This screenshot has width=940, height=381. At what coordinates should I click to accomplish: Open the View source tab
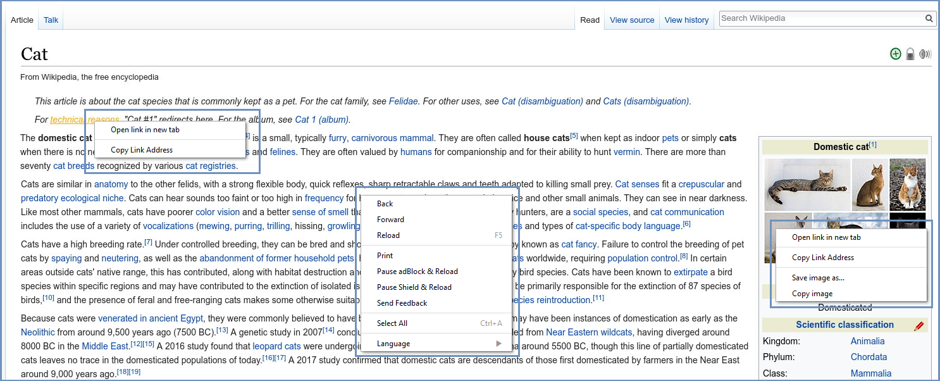(x=632, y=20)
